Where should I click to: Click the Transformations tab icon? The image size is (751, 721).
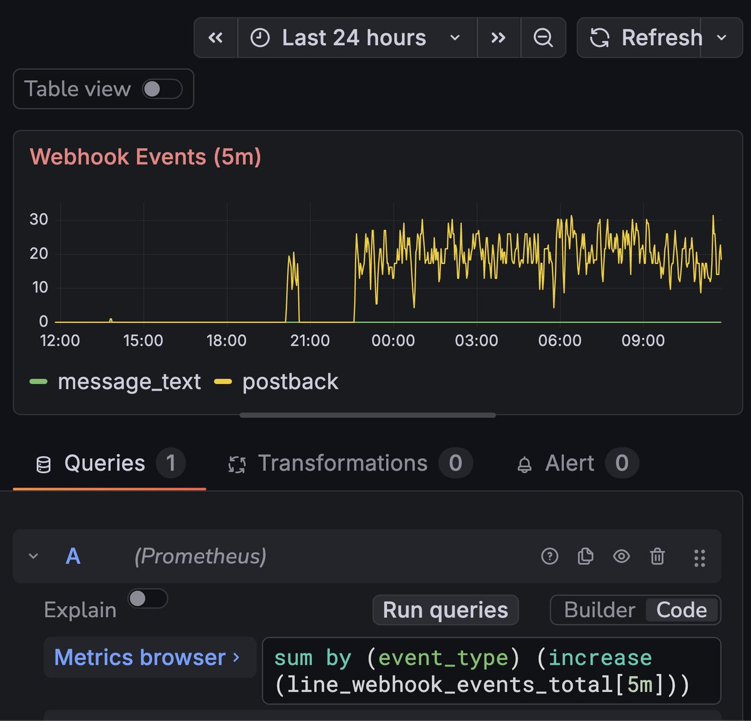237,464
